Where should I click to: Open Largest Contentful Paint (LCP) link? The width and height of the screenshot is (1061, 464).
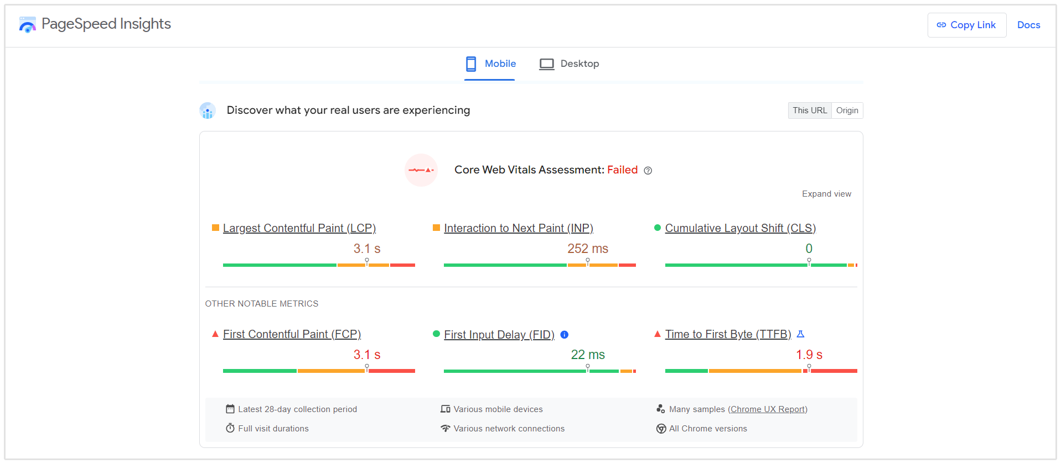coord(299,228)
